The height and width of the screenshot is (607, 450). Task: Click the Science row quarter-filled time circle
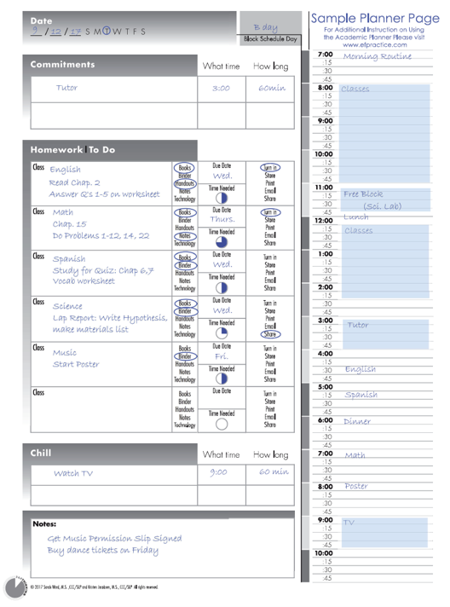click(x=222, y=333)
